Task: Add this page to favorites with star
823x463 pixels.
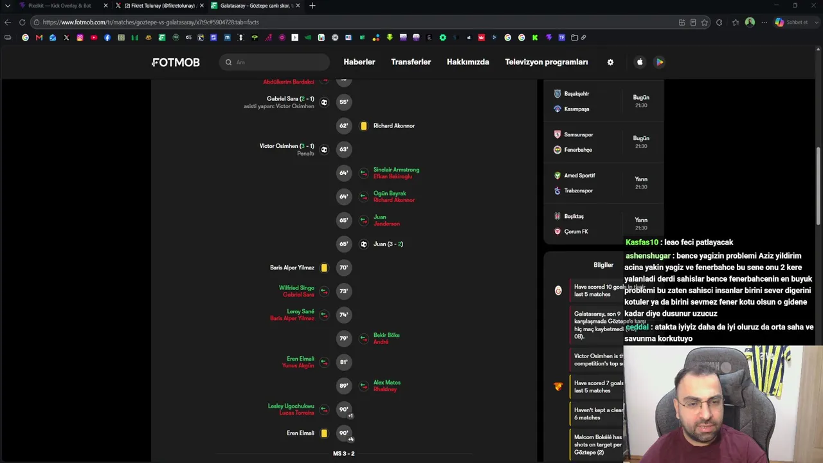Action: click(x=705, y=23)
